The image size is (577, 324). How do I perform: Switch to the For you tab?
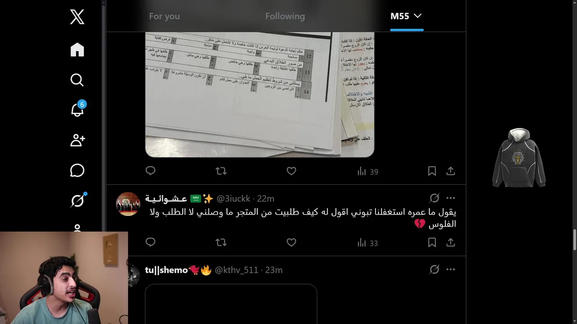pyautogui.click(x=165, y=16)
